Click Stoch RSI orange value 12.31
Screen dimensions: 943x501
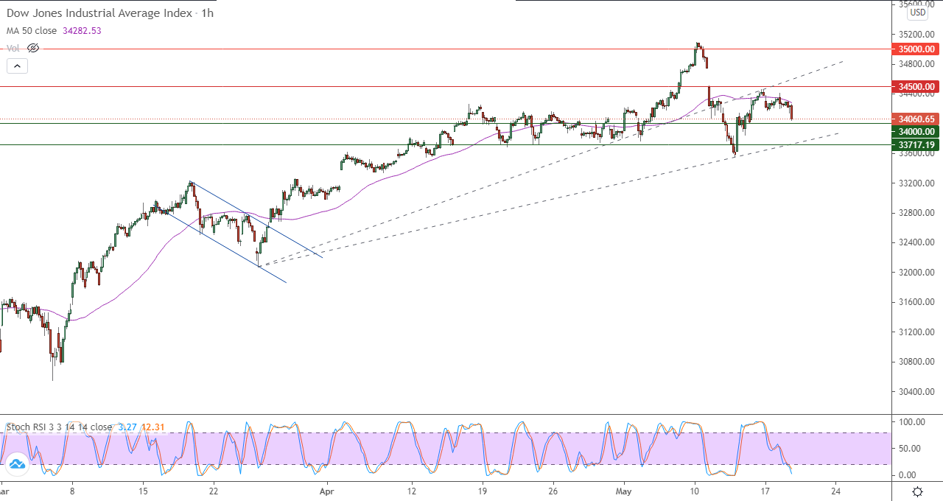point(153,427)
